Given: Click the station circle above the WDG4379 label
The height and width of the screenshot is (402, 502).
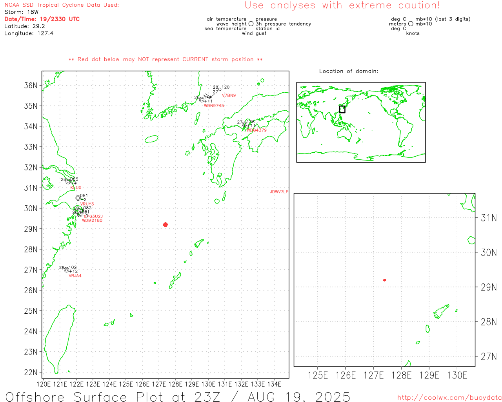Looking at the screenshot, I should (244, 124).
